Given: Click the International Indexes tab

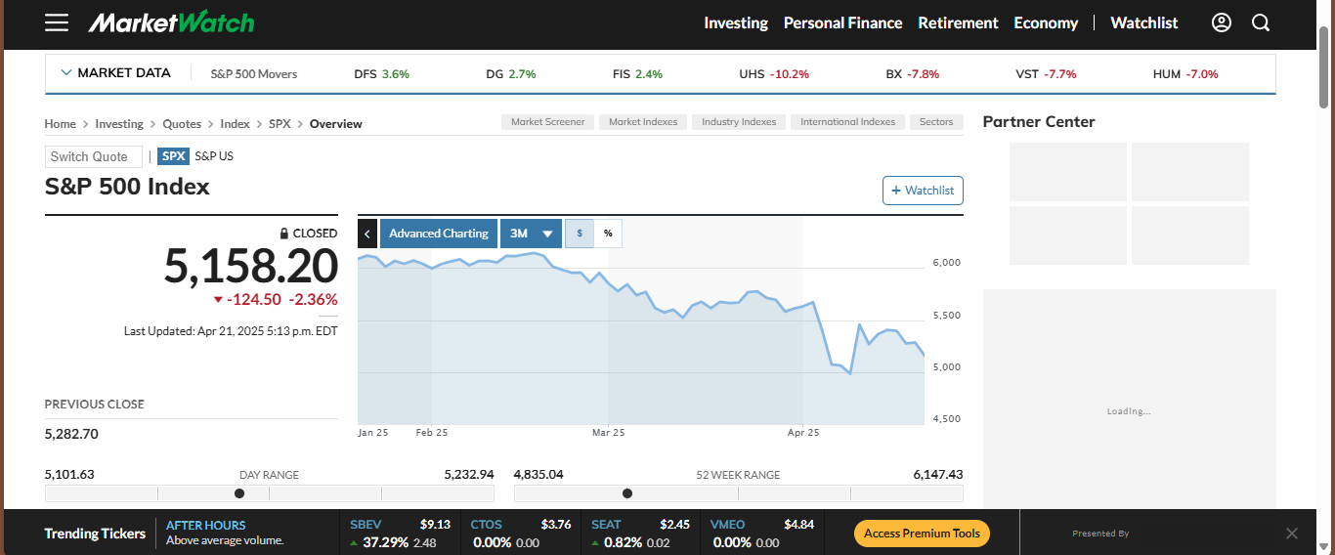Looking at the screenshot, I should [x=847, y=122].
